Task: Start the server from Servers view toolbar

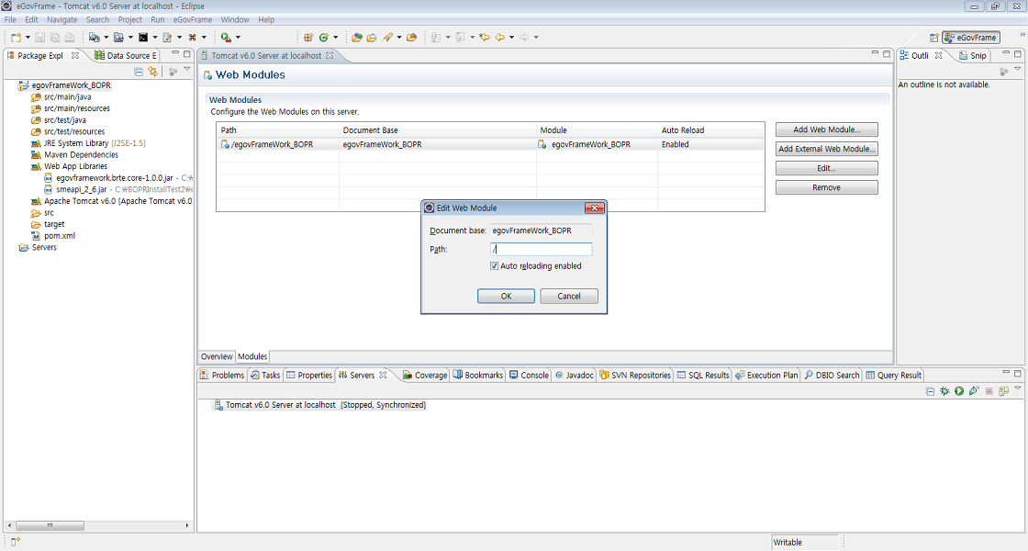Action: point(958,391)
